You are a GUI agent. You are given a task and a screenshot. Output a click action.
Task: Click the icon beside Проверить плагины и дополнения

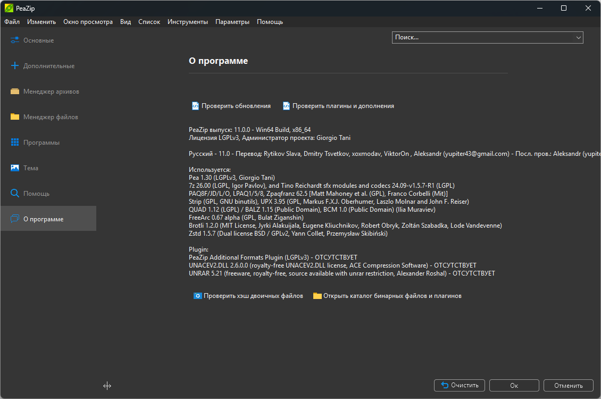286,106
